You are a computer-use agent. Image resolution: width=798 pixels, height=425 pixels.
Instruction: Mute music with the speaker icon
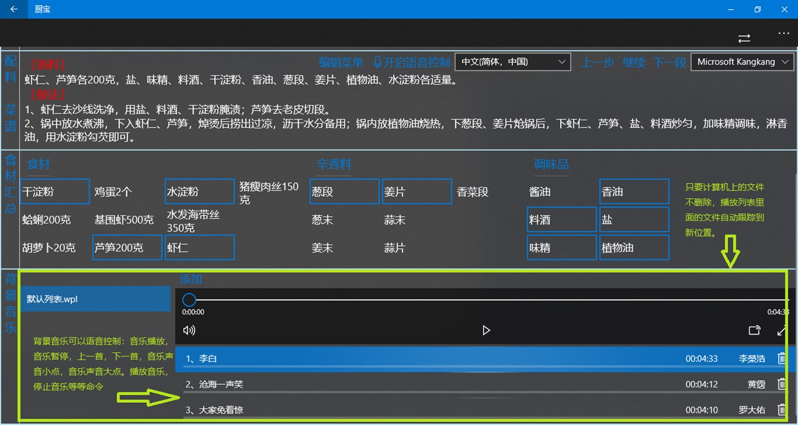[x=189, y=330]
